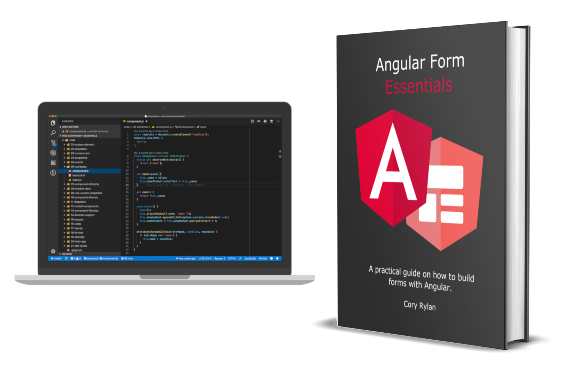The width and height of the screenshot is (570, 380).
Task: Open the GitLens icon in the activity bar
Action: coord(53,173)
